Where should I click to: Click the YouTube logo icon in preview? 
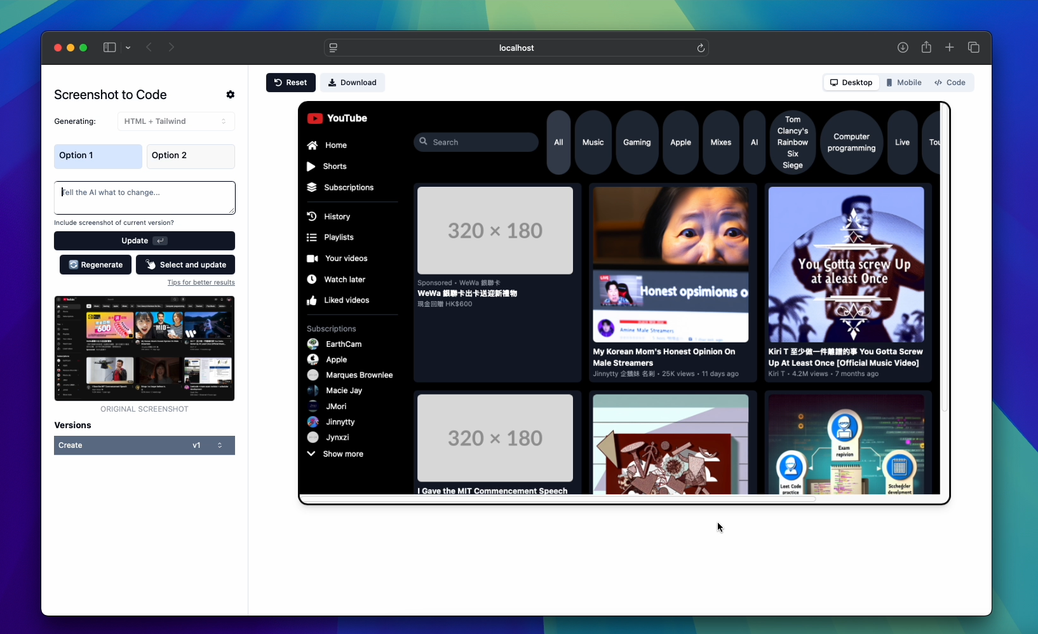pyautogui.click(x=314, y=118)
